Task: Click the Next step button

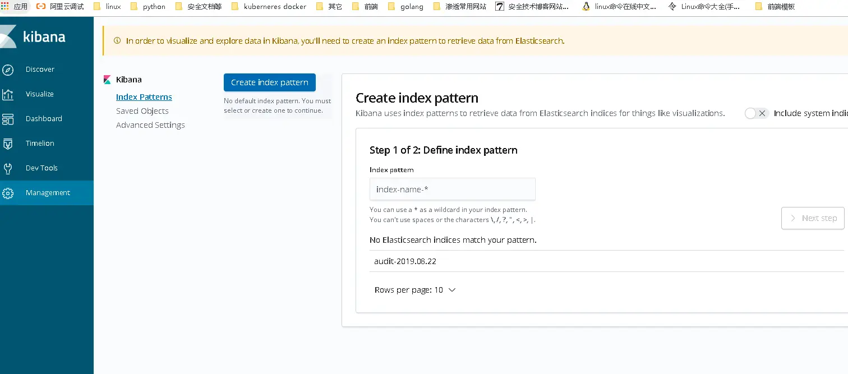Action: click(x=813, y=218)
